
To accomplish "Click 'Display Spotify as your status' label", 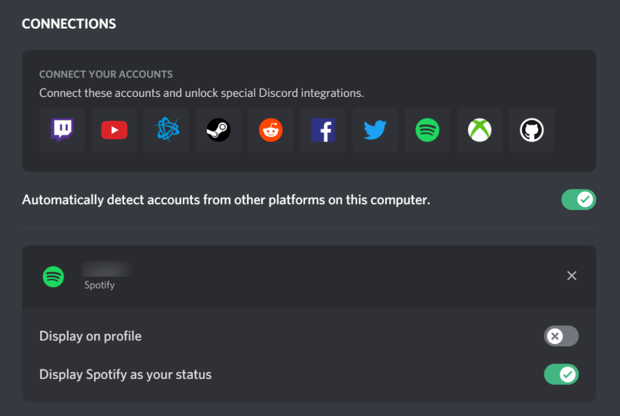I will 125,374.
